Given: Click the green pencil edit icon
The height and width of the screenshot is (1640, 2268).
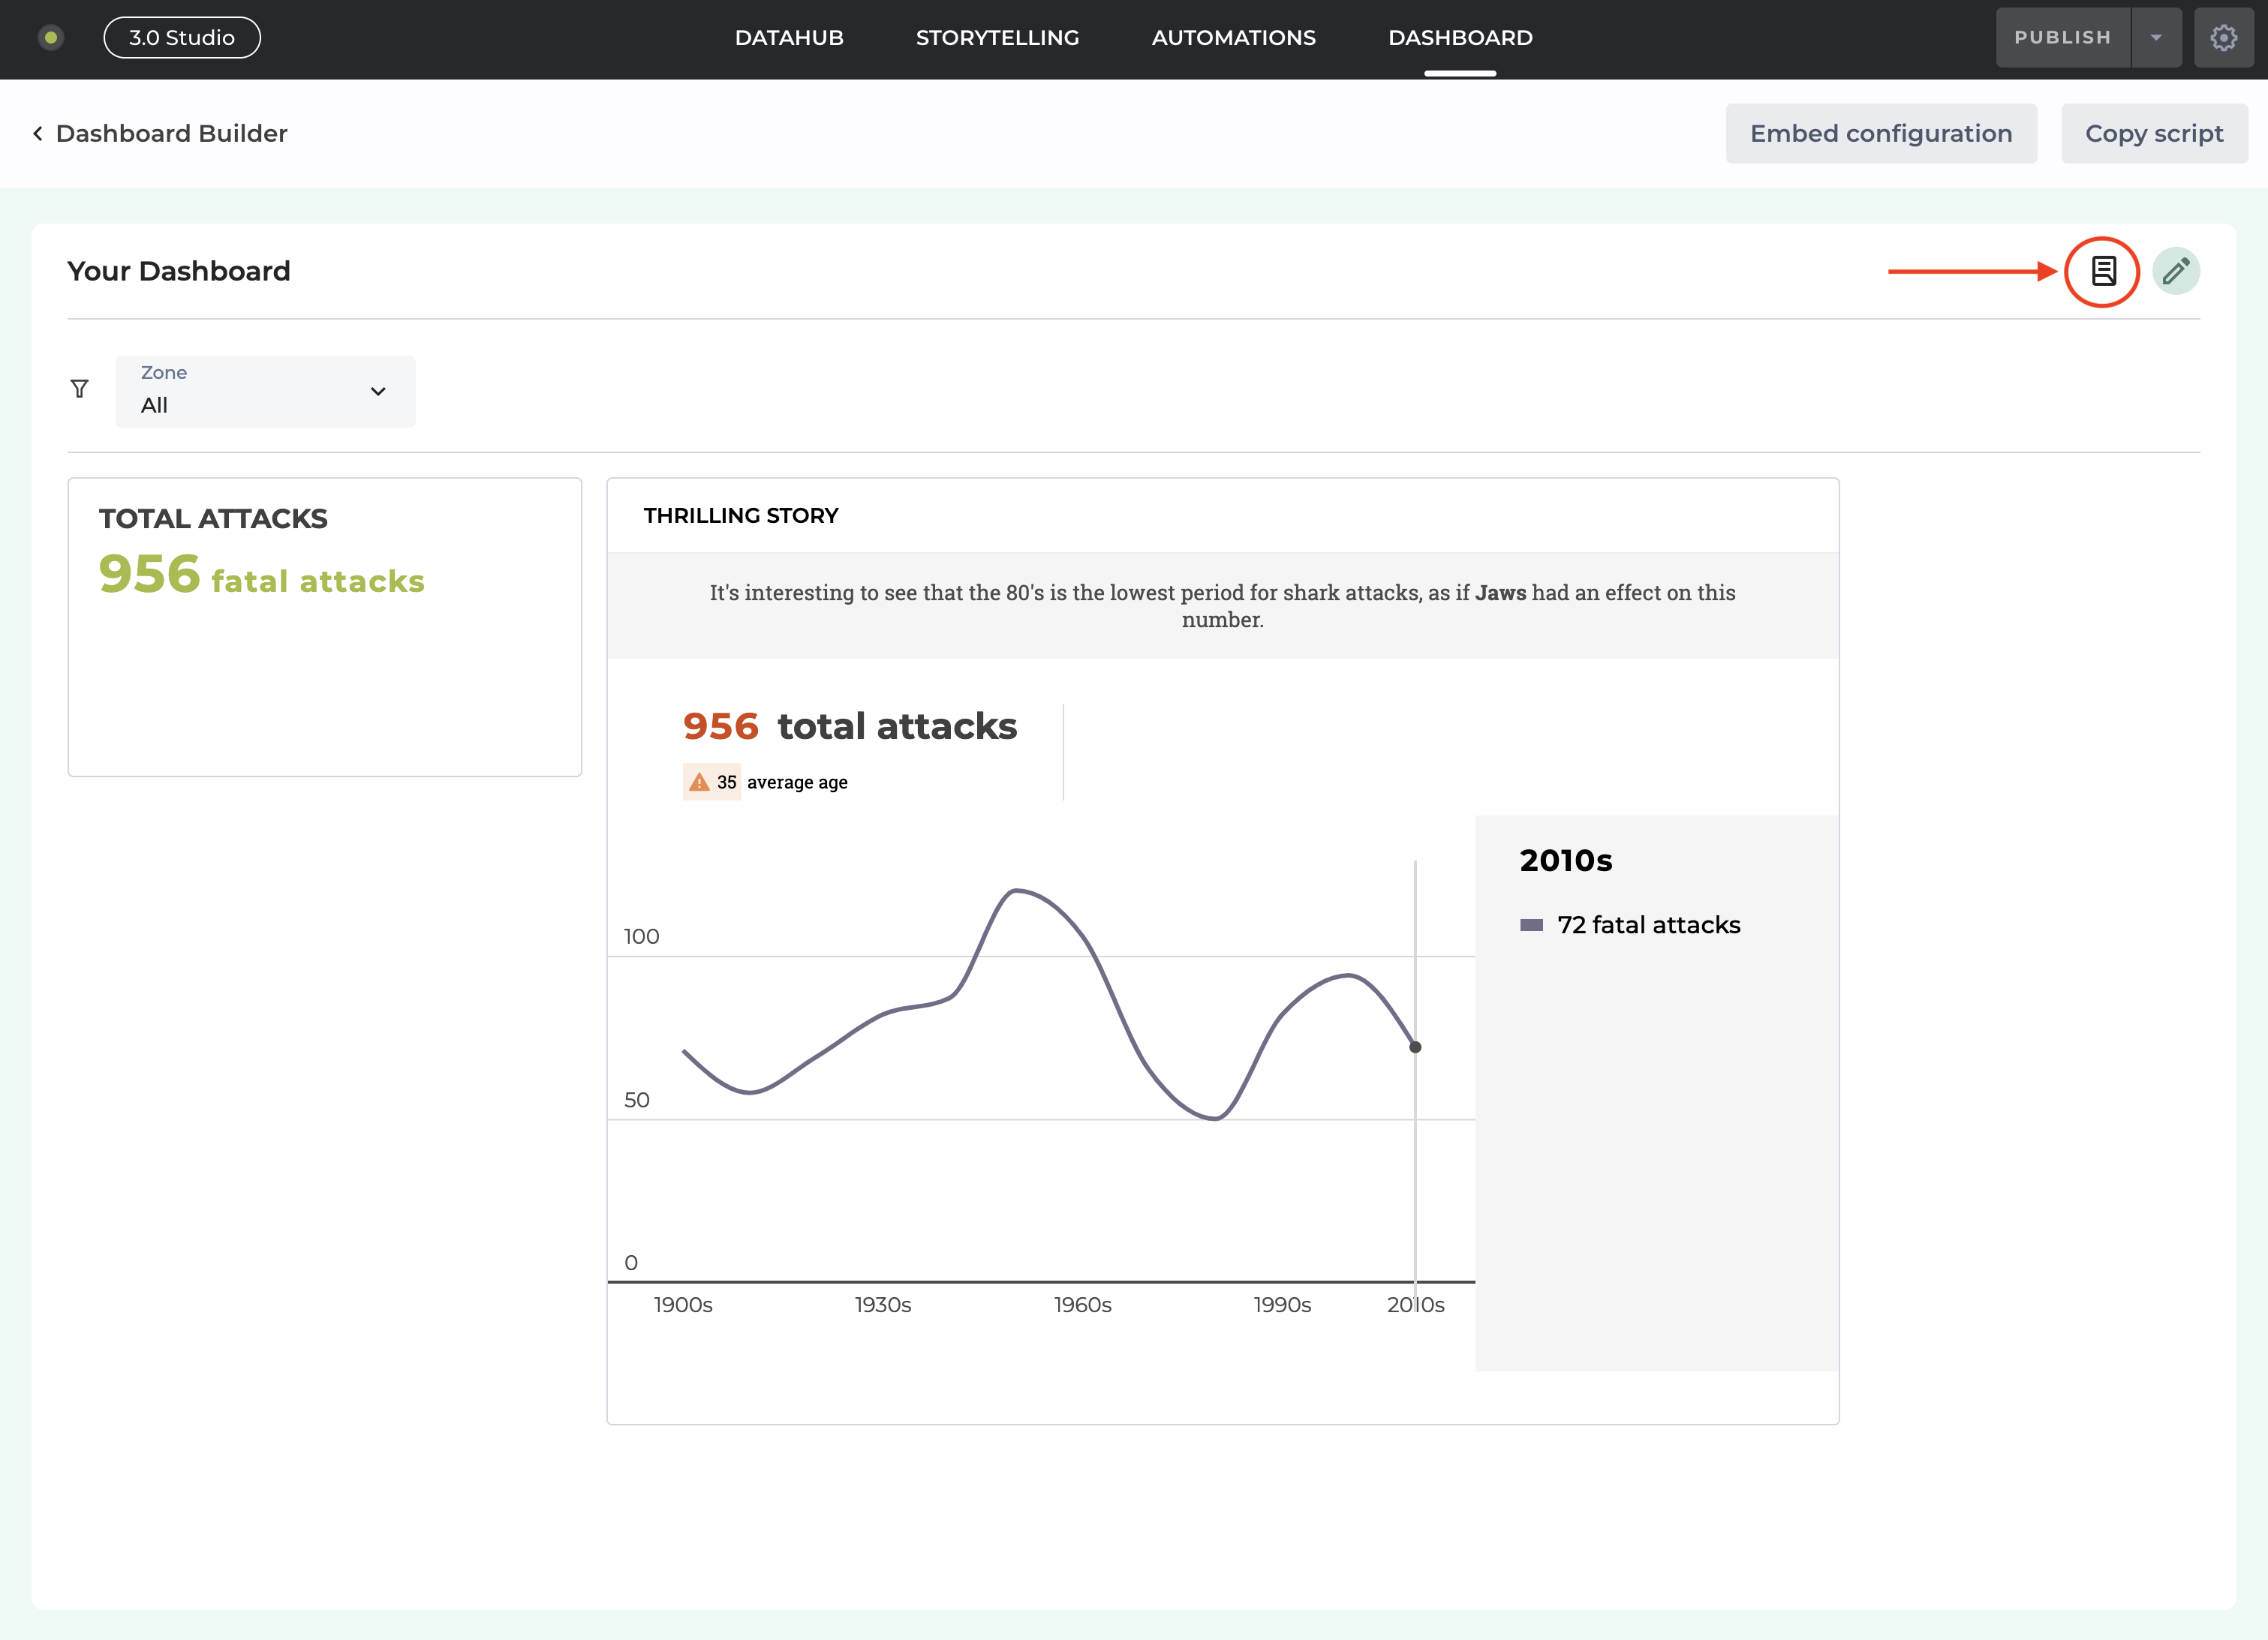Looking at the screenshot, I should (2175, 271).
